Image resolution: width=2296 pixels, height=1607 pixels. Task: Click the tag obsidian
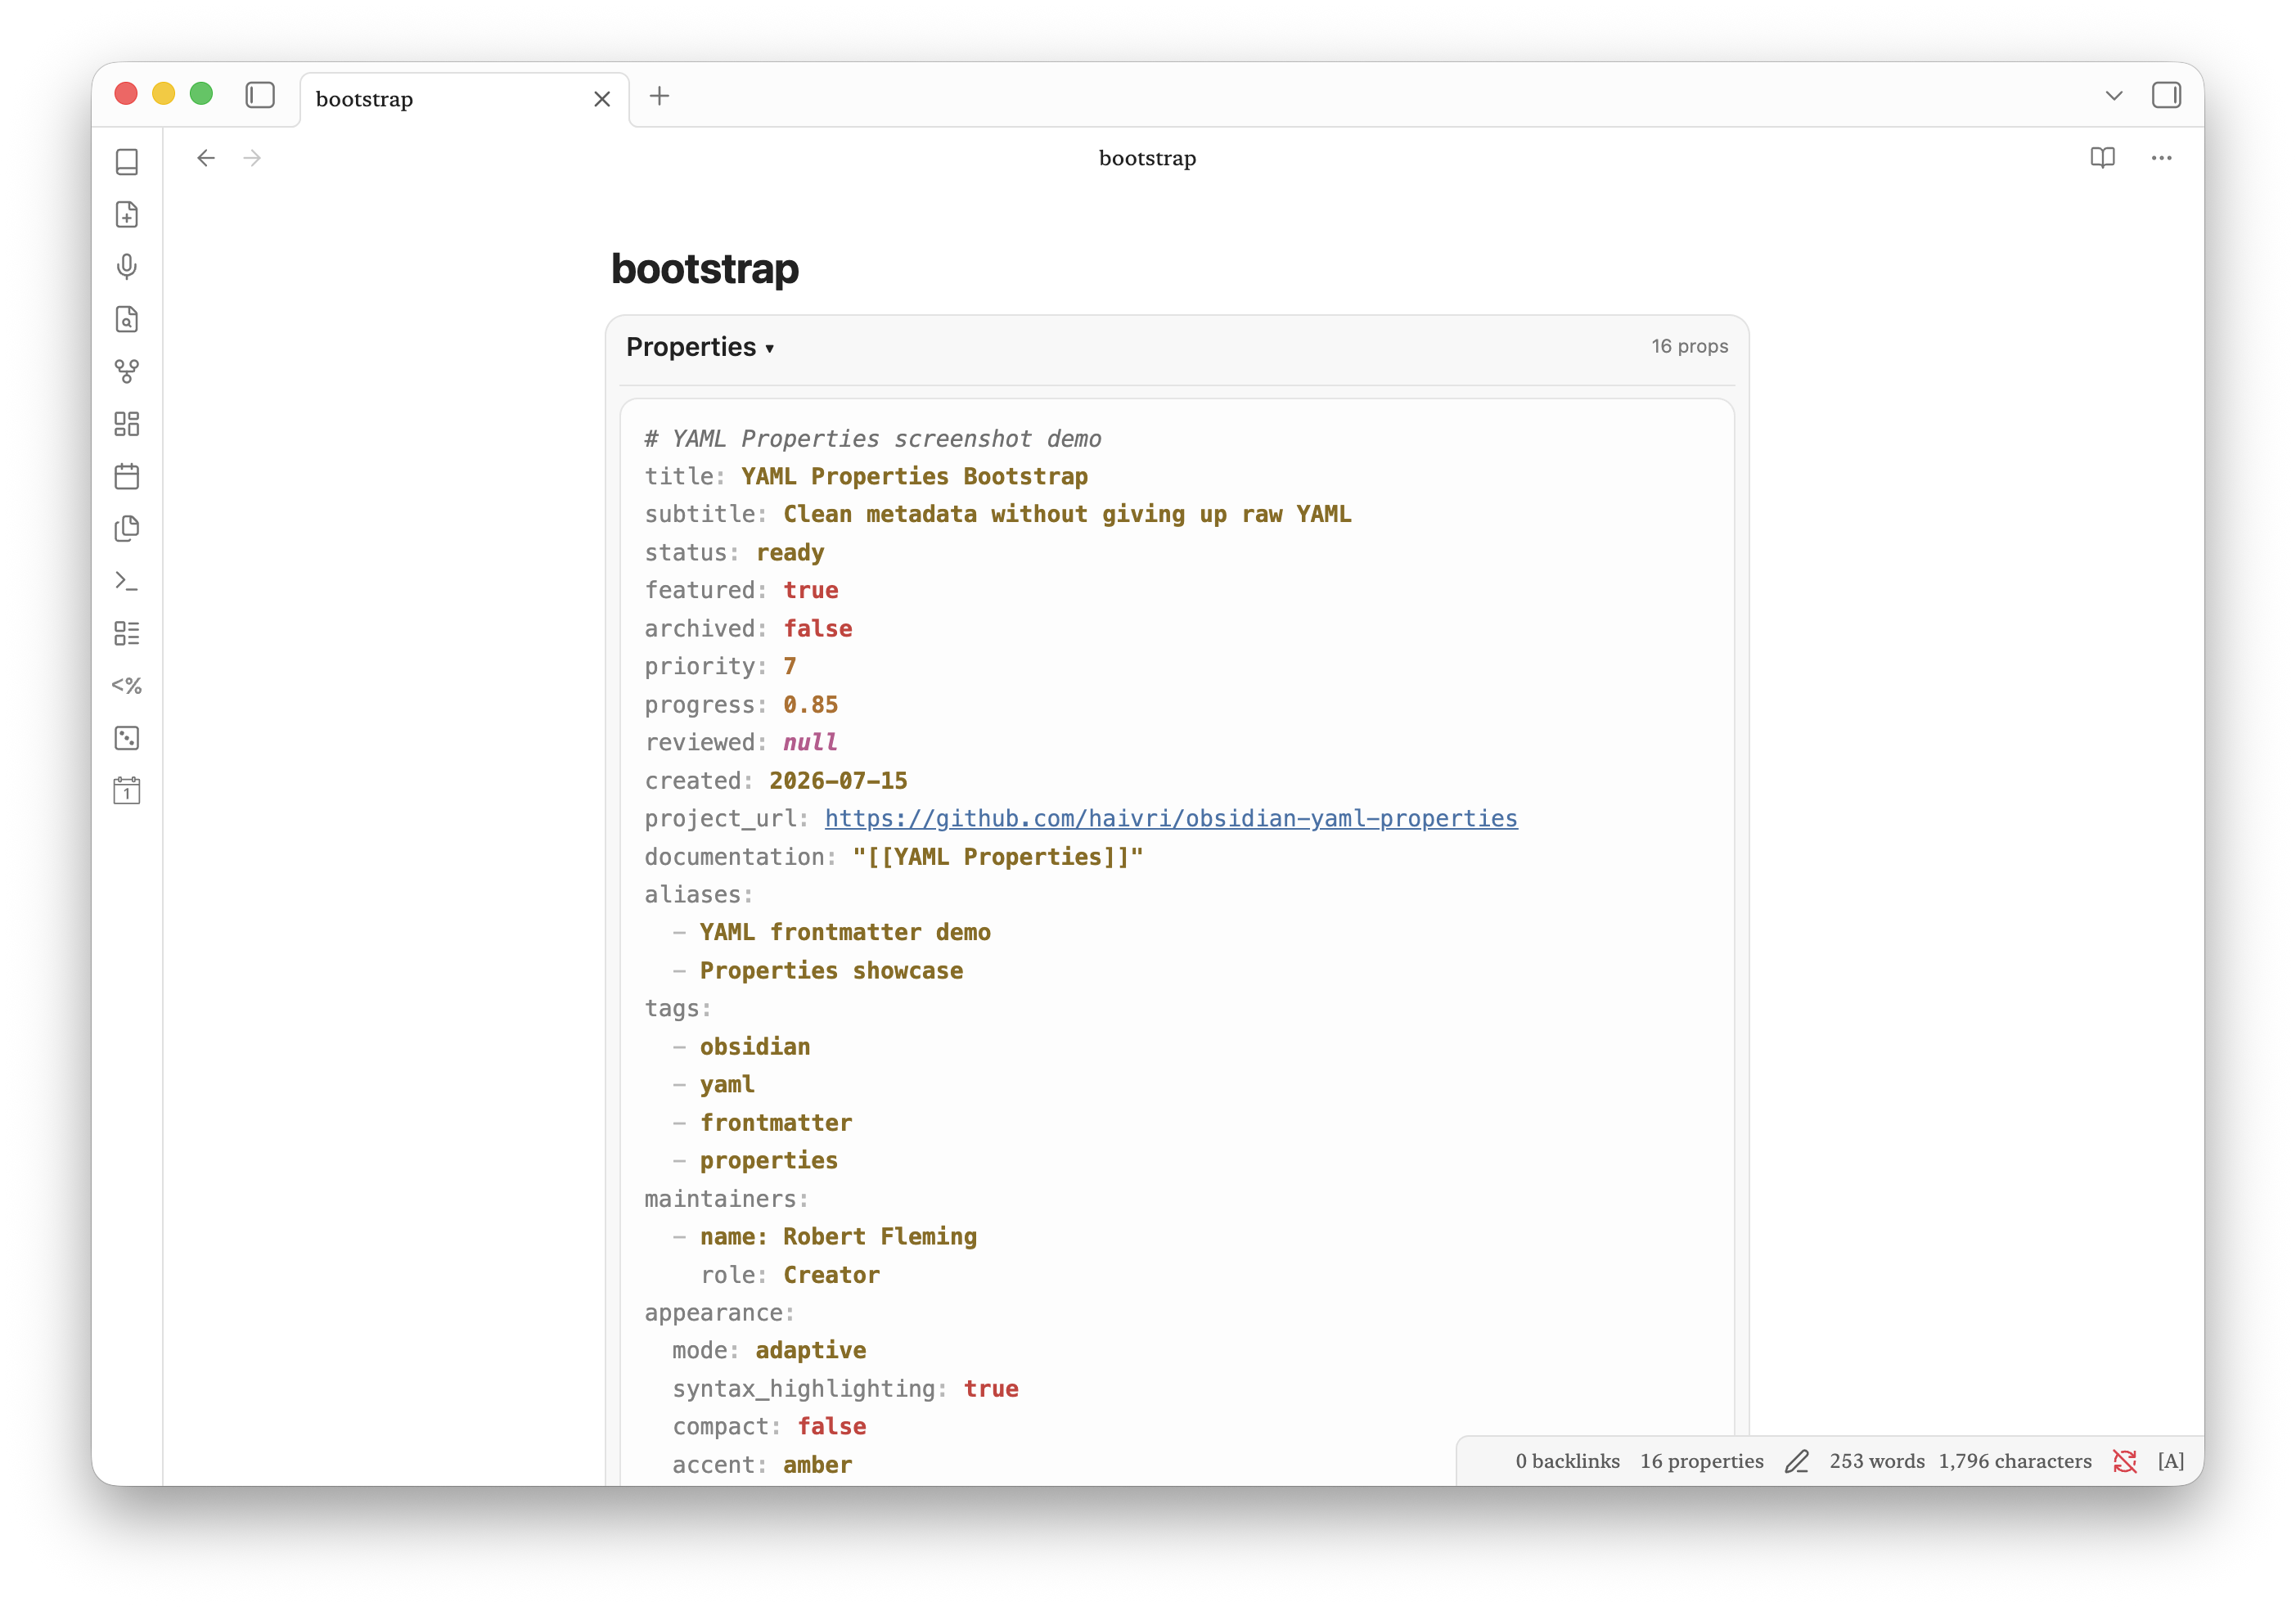(x=755, y=1046)
